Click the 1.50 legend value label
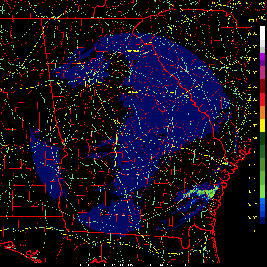This screenshot has width=267, height=267. click(x=252, y=126)
